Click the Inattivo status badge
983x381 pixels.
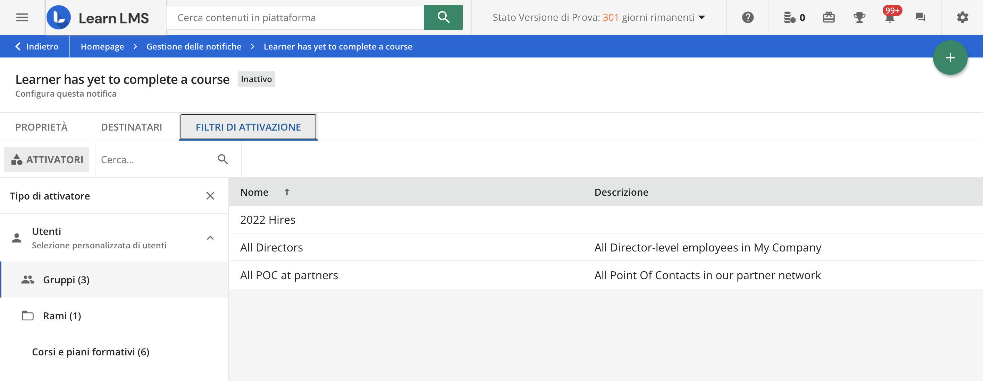(x=257, y=79)
